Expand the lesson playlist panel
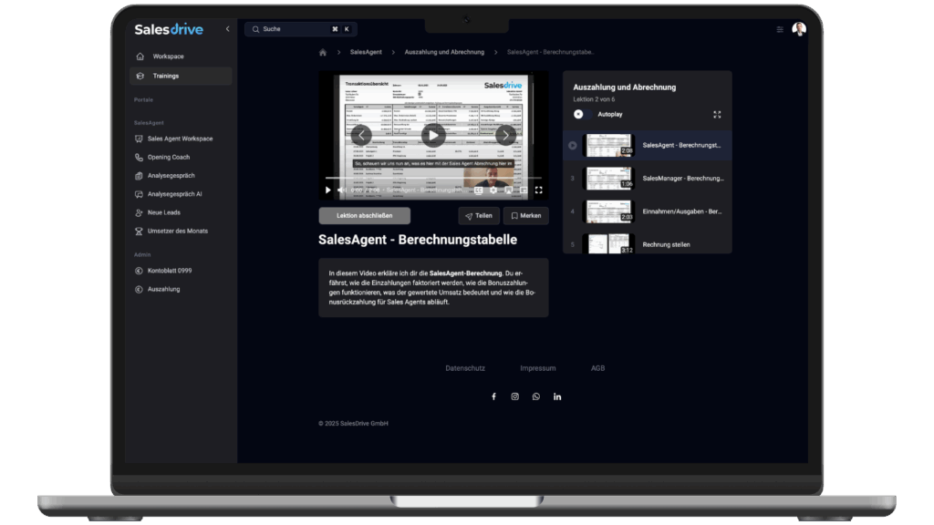 pos(717,115)
